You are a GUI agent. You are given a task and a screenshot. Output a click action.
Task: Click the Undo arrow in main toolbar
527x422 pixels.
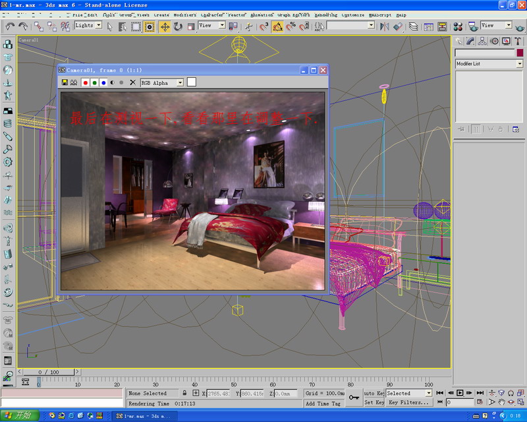(x=9, y=26)
